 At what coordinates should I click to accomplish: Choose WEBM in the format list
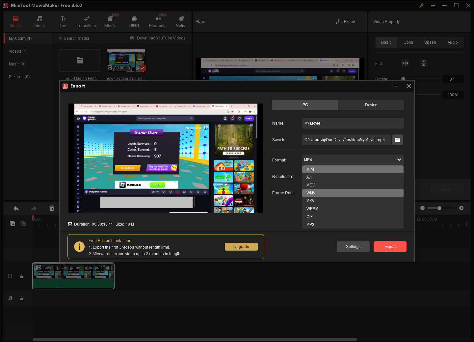(353, 209)
